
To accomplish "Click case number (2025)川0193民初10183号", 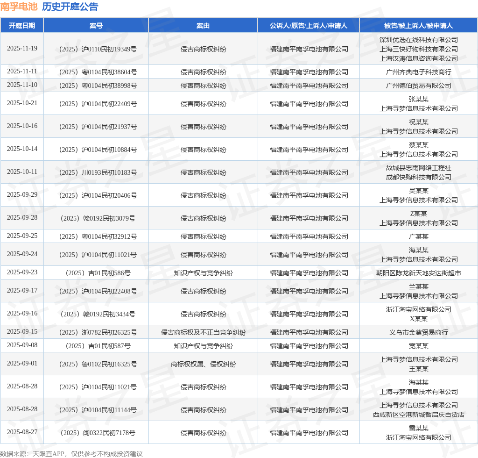I will pyautogui.click(x=98, y=172).
